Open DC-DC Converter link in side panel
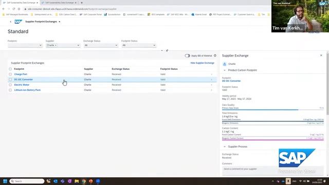This screenshot has height=185, width=329. coord(231,81)
